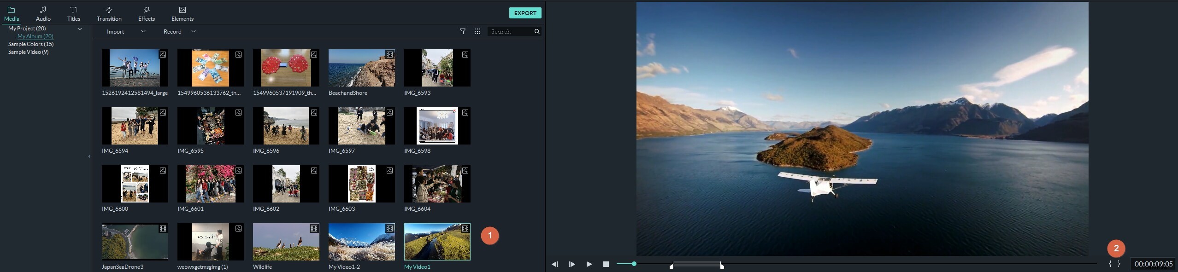Select the IMG_6604 photo
1178x272 pixels.
pyautogui.click(x=437, y=184)
